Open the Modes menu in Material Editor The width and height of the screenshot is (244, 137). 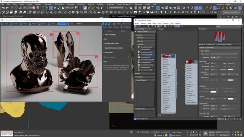[136, 24]
